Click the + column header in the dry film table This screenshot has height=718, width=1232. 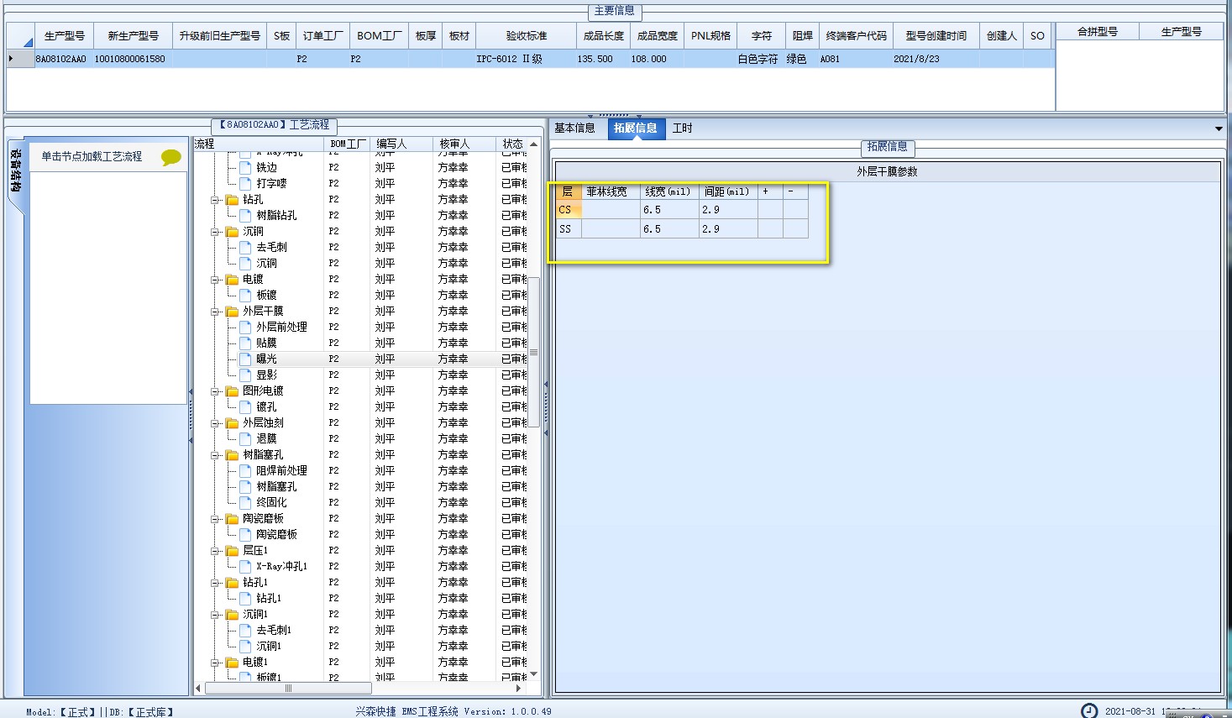(770, 191)
